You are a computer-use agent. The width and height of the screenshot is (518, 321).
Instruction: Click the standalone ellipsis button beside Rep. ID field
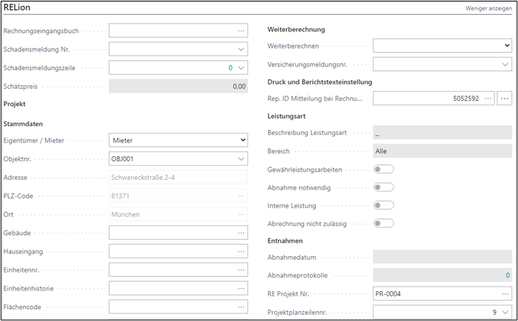click(505, 98)
